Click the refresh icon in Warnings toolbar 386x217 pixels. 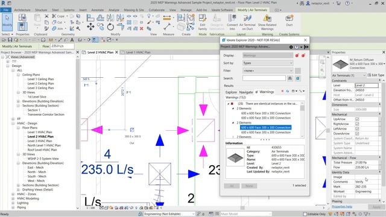[287, 91]
